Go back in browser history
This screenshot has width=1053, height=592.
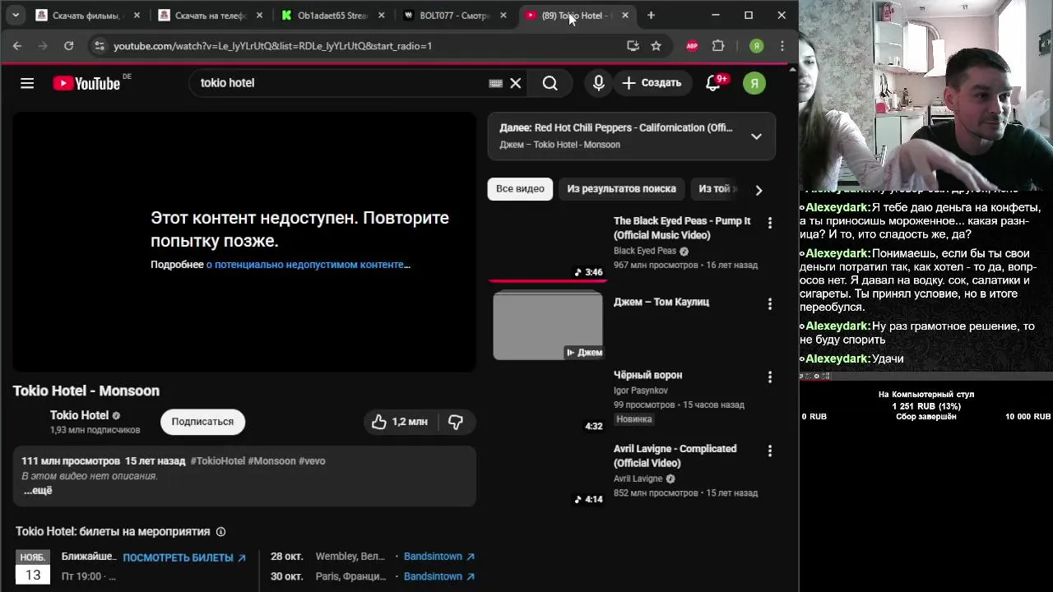point(17,46)
